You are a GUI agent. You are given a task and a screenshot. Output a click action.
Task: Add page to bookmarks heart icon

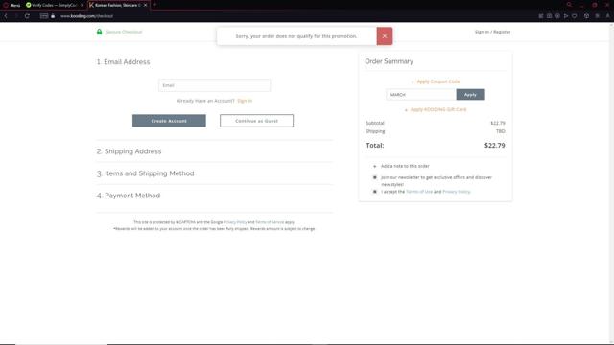click(x=575, y=16)
